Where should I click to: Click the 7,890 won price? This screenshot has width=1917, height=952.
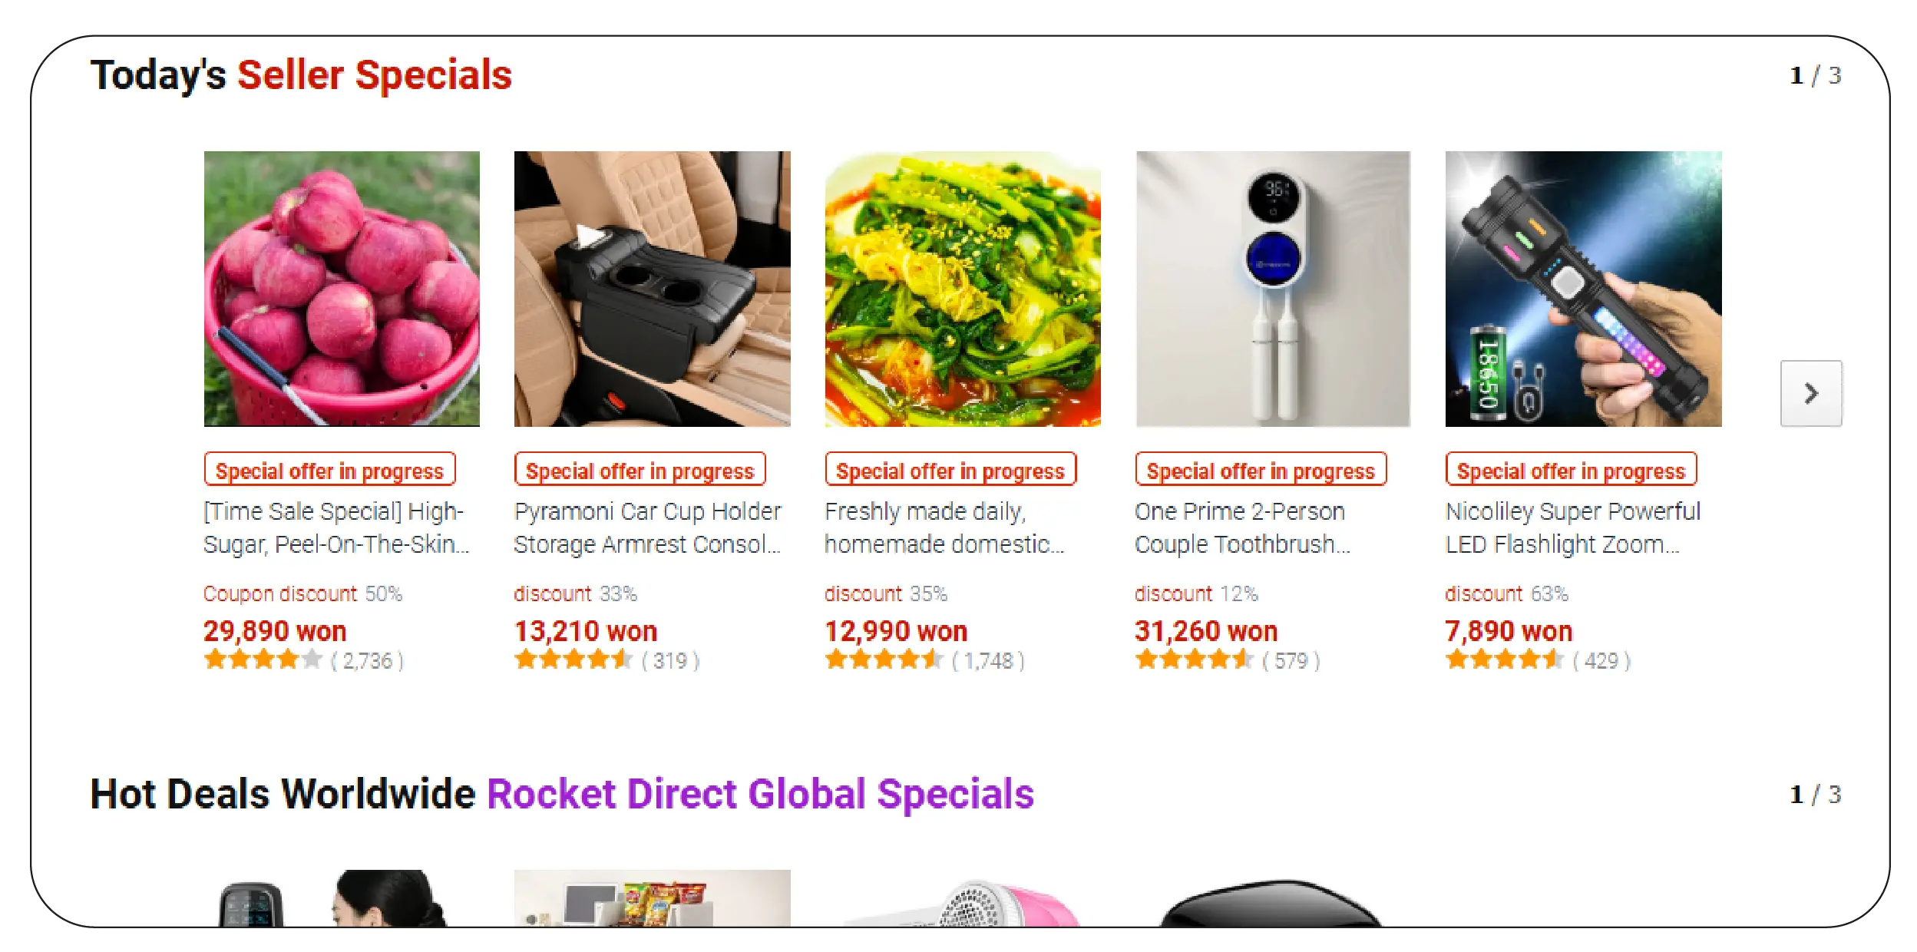point(1509,631)
